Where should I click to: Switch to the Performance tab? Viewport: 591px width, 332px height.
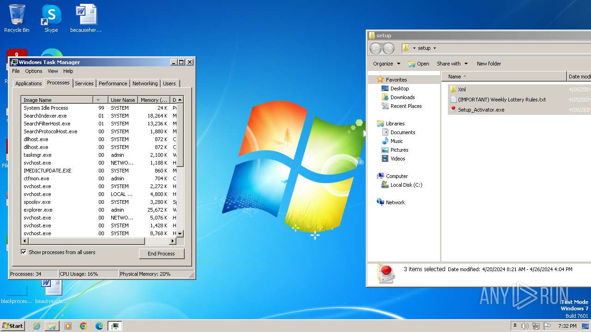(x=113, y=83)
